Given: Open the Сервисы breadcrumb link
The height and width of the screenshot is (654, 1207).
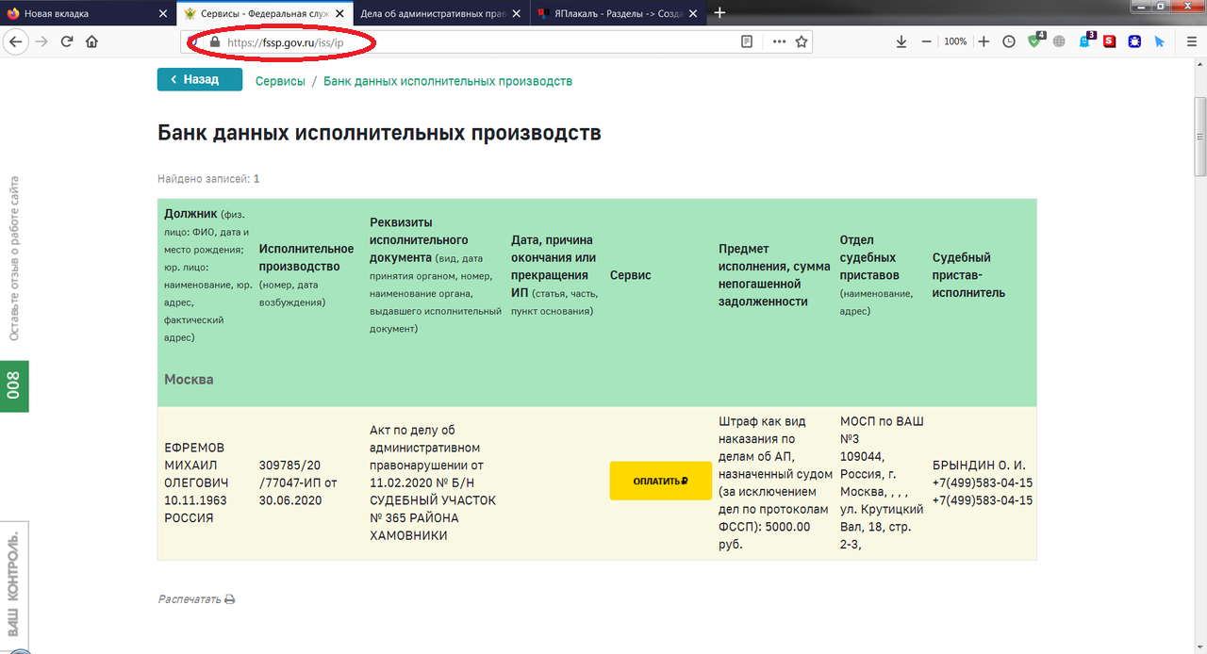Looking at the screenshot, I should (x=280, y=81).
